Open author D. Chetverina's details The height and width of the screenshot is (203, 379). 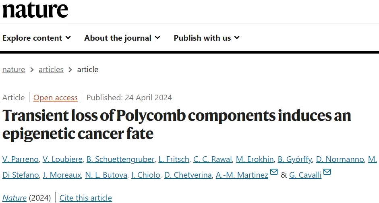click(x=188, y=175)
